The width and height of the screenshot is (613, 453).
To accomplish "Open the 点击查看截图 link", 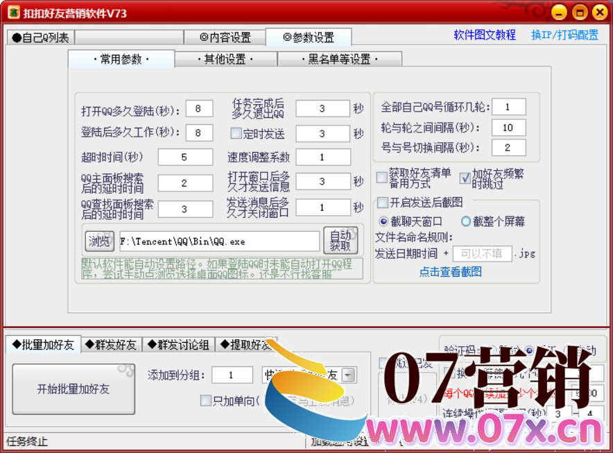I will (x=450, y=272).
